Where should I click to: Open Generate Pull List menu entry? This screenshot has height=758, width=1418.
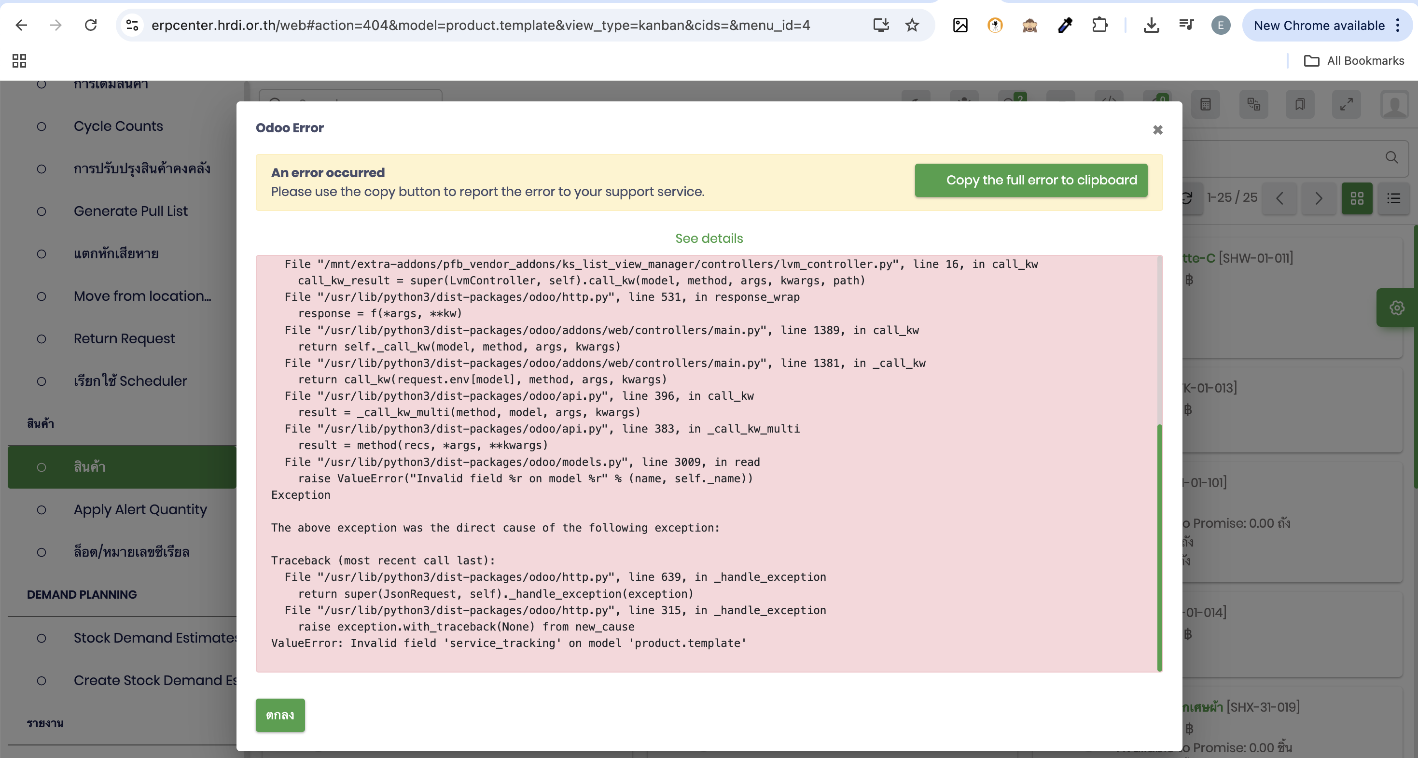[x=130, y=211]
